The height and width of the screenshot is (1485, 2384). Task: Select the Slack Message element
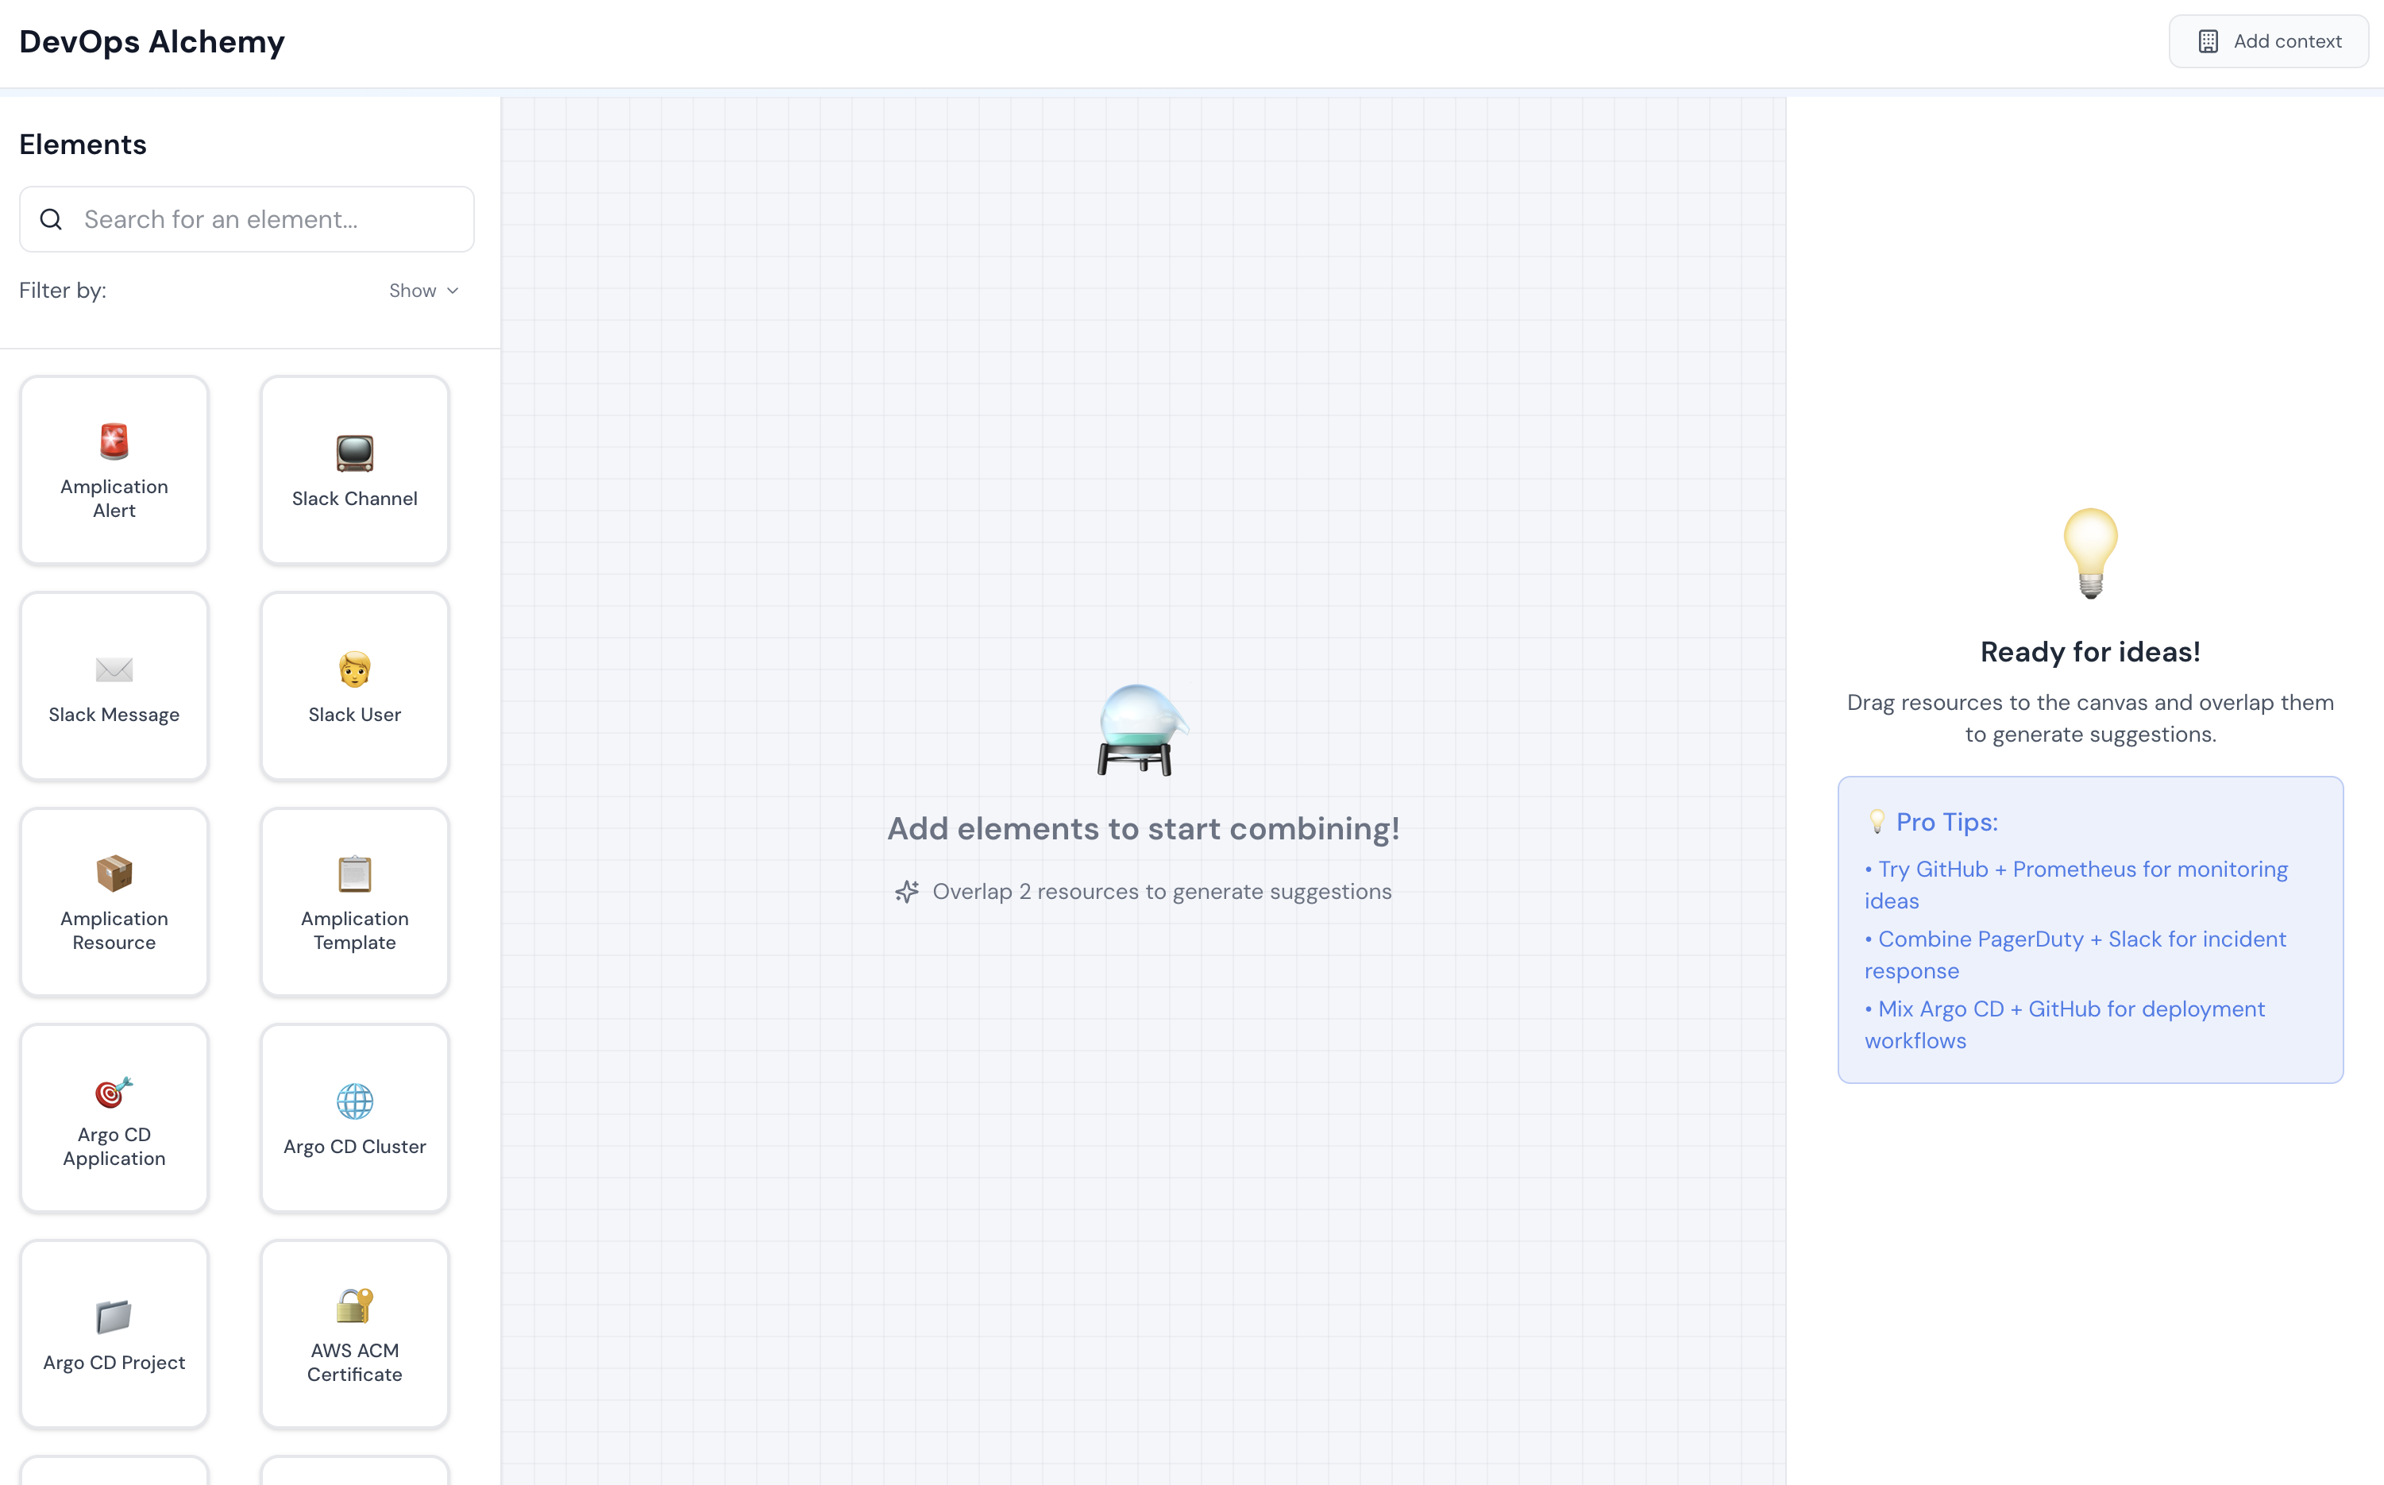[114, 685]
